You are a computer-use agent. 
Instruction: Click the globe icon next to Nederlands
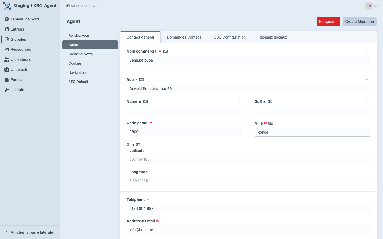(68, 6)
